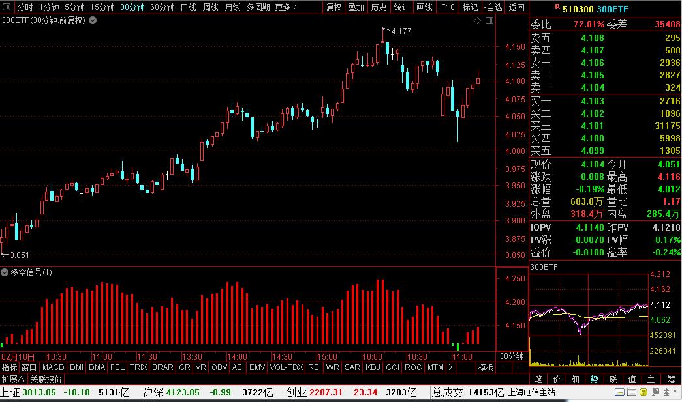Screen dimensions: 682x402
Task: Toggle the panel layout icon at top-left
Action: pos(7,7)
